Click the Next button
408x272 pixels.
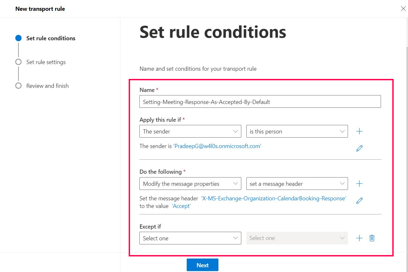tap(202, 265)
